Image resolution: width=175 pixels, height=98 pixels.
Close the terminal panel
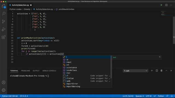point(171,71)
